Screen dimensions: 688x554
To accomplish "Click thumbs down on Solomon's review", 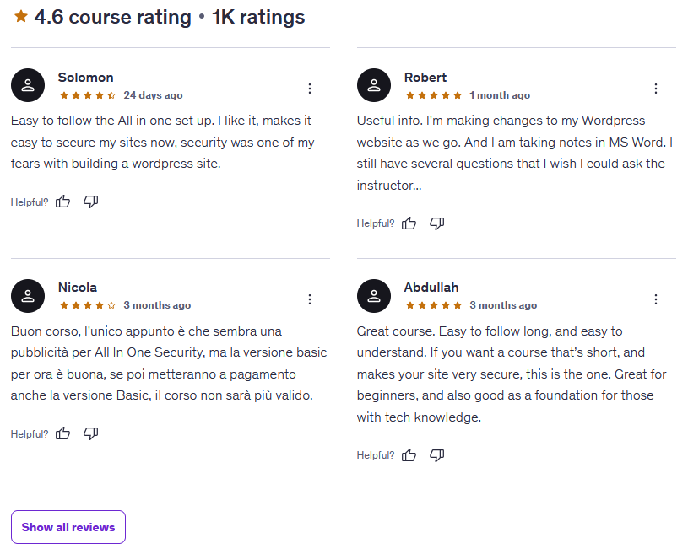I will click(91, 202).
